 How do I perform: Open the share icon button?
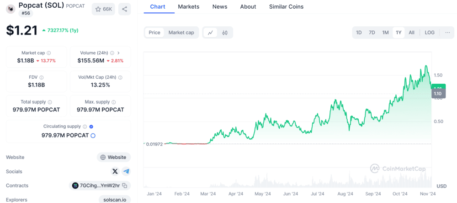tap(124, 9)
